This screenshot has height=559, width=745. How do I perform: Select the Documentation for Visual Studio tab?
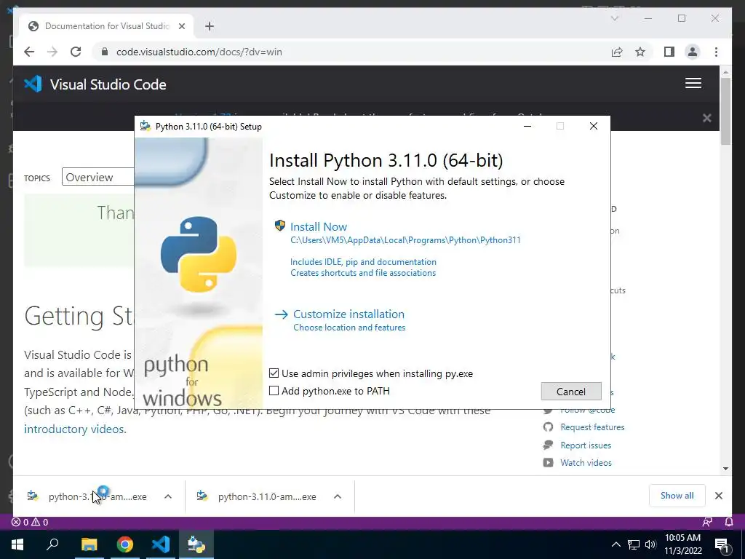click(106, 26)
